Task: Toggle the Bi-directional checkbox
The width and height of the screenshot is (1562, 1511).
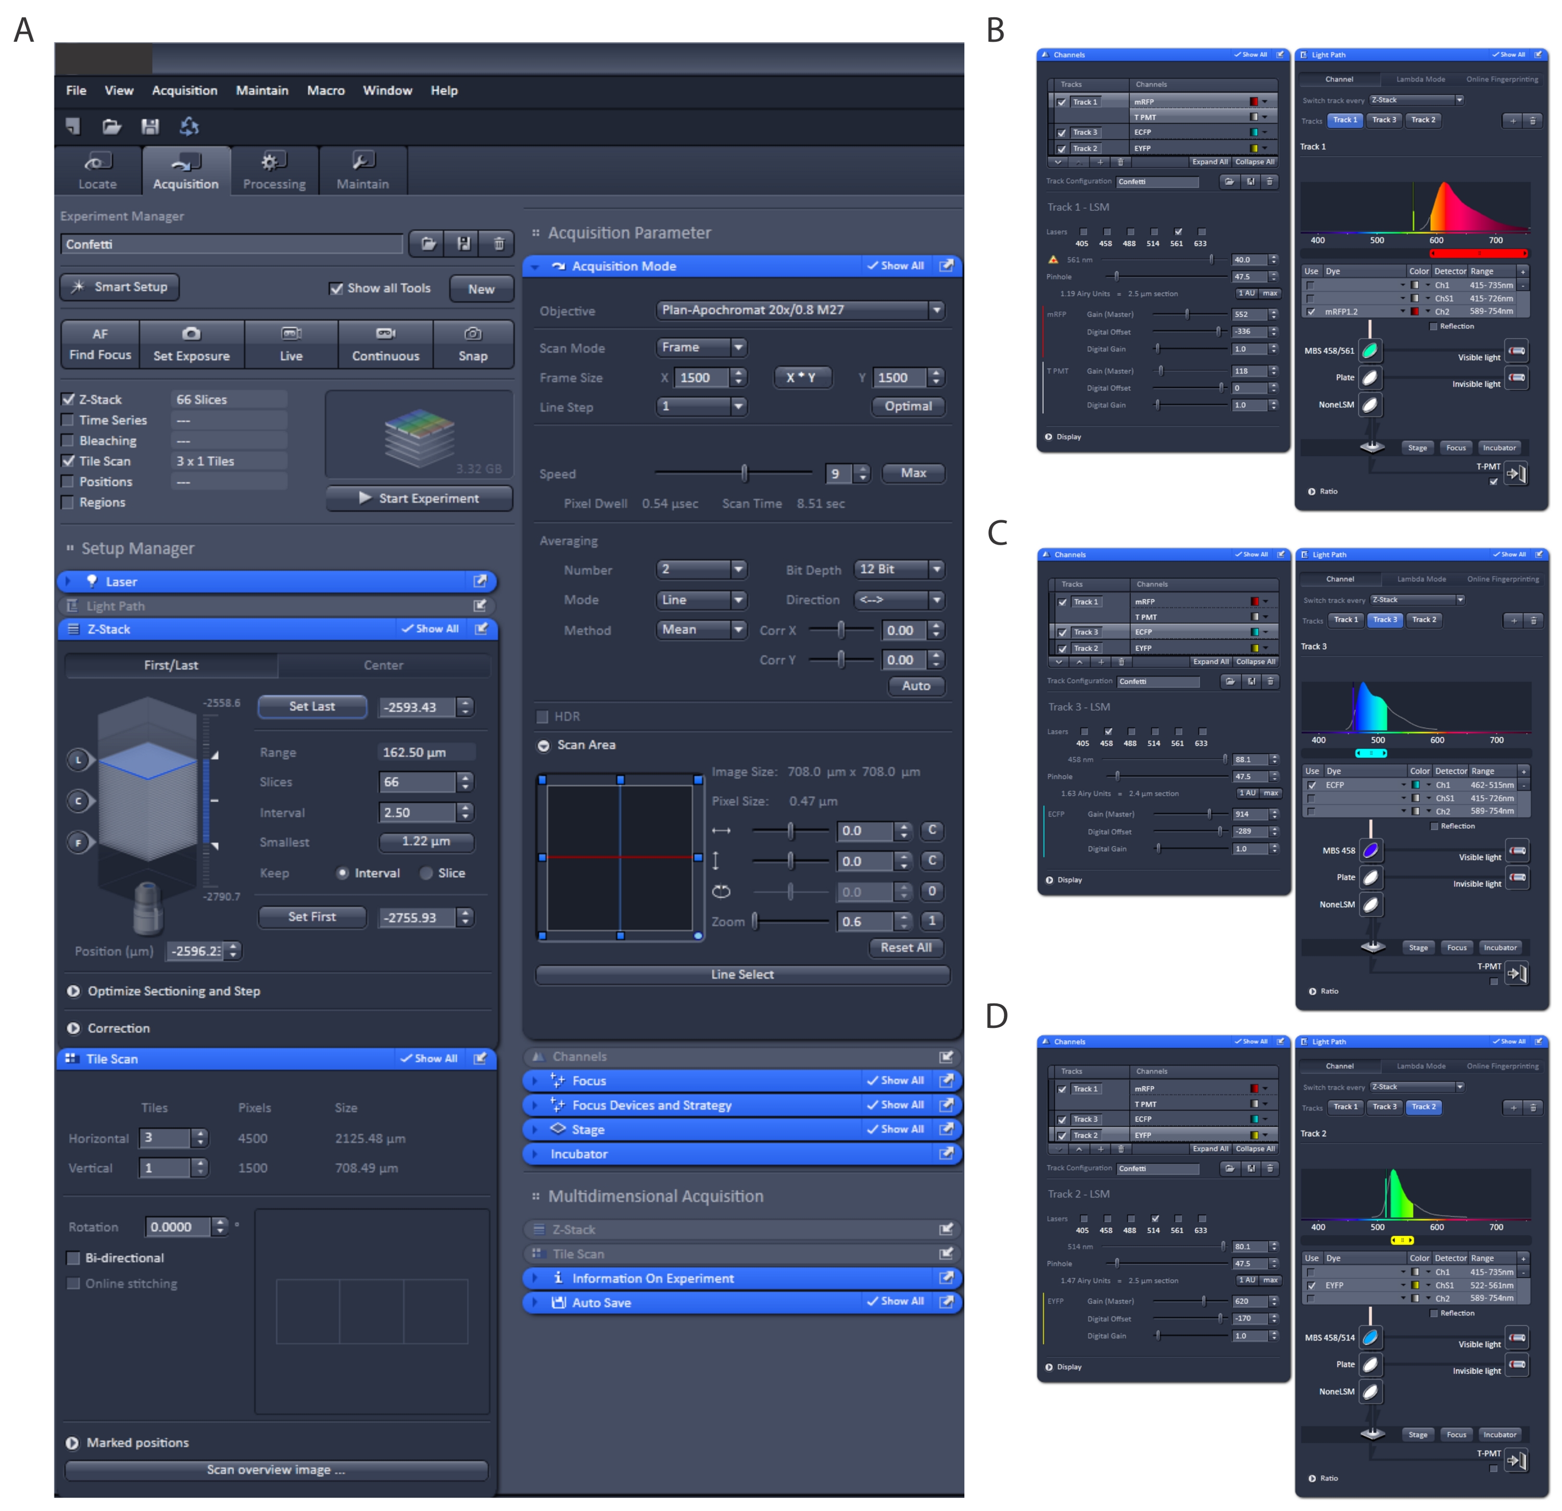Action: pyautogui.click(x=74, y=1257)
